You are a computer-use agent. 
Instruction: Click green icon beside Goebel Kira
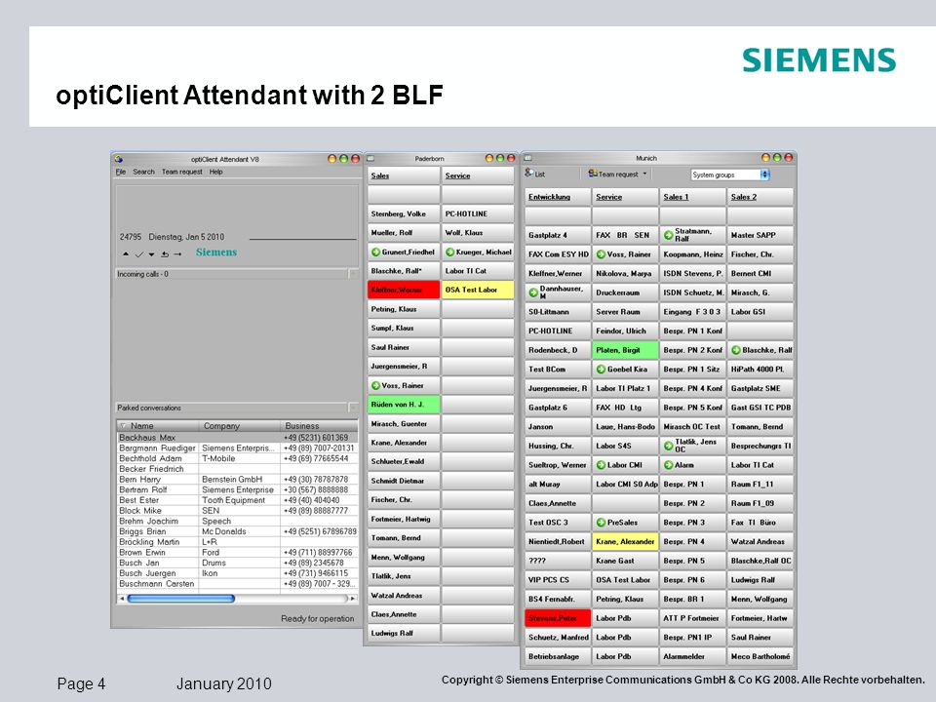602,369
